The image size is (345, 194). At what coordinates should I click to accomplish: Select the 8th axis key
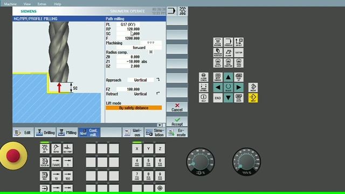tap(148, 176)
